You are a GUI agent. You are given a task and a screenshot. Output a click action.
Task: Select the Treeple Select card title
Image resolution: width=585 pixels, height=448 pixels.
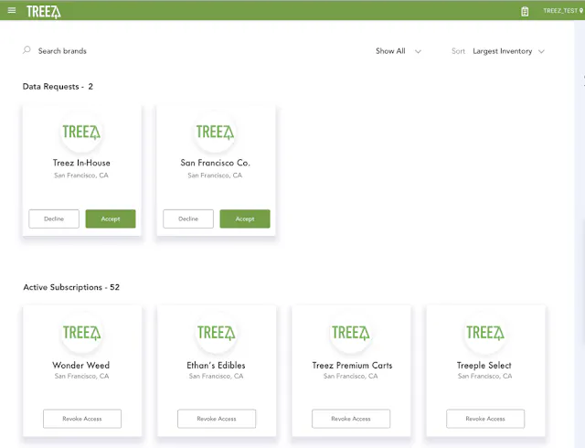484,365
